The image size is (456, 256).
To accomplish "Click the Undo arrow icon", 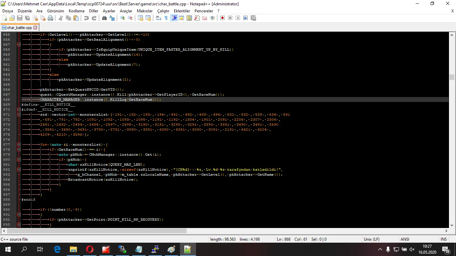I will (86, 18).
